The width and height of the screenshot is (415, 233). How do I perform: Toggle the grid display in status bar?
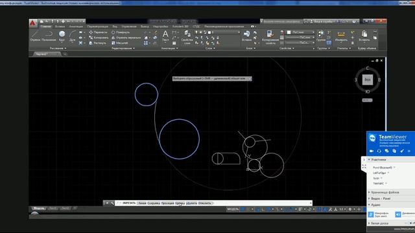click(x=243, y=209)
